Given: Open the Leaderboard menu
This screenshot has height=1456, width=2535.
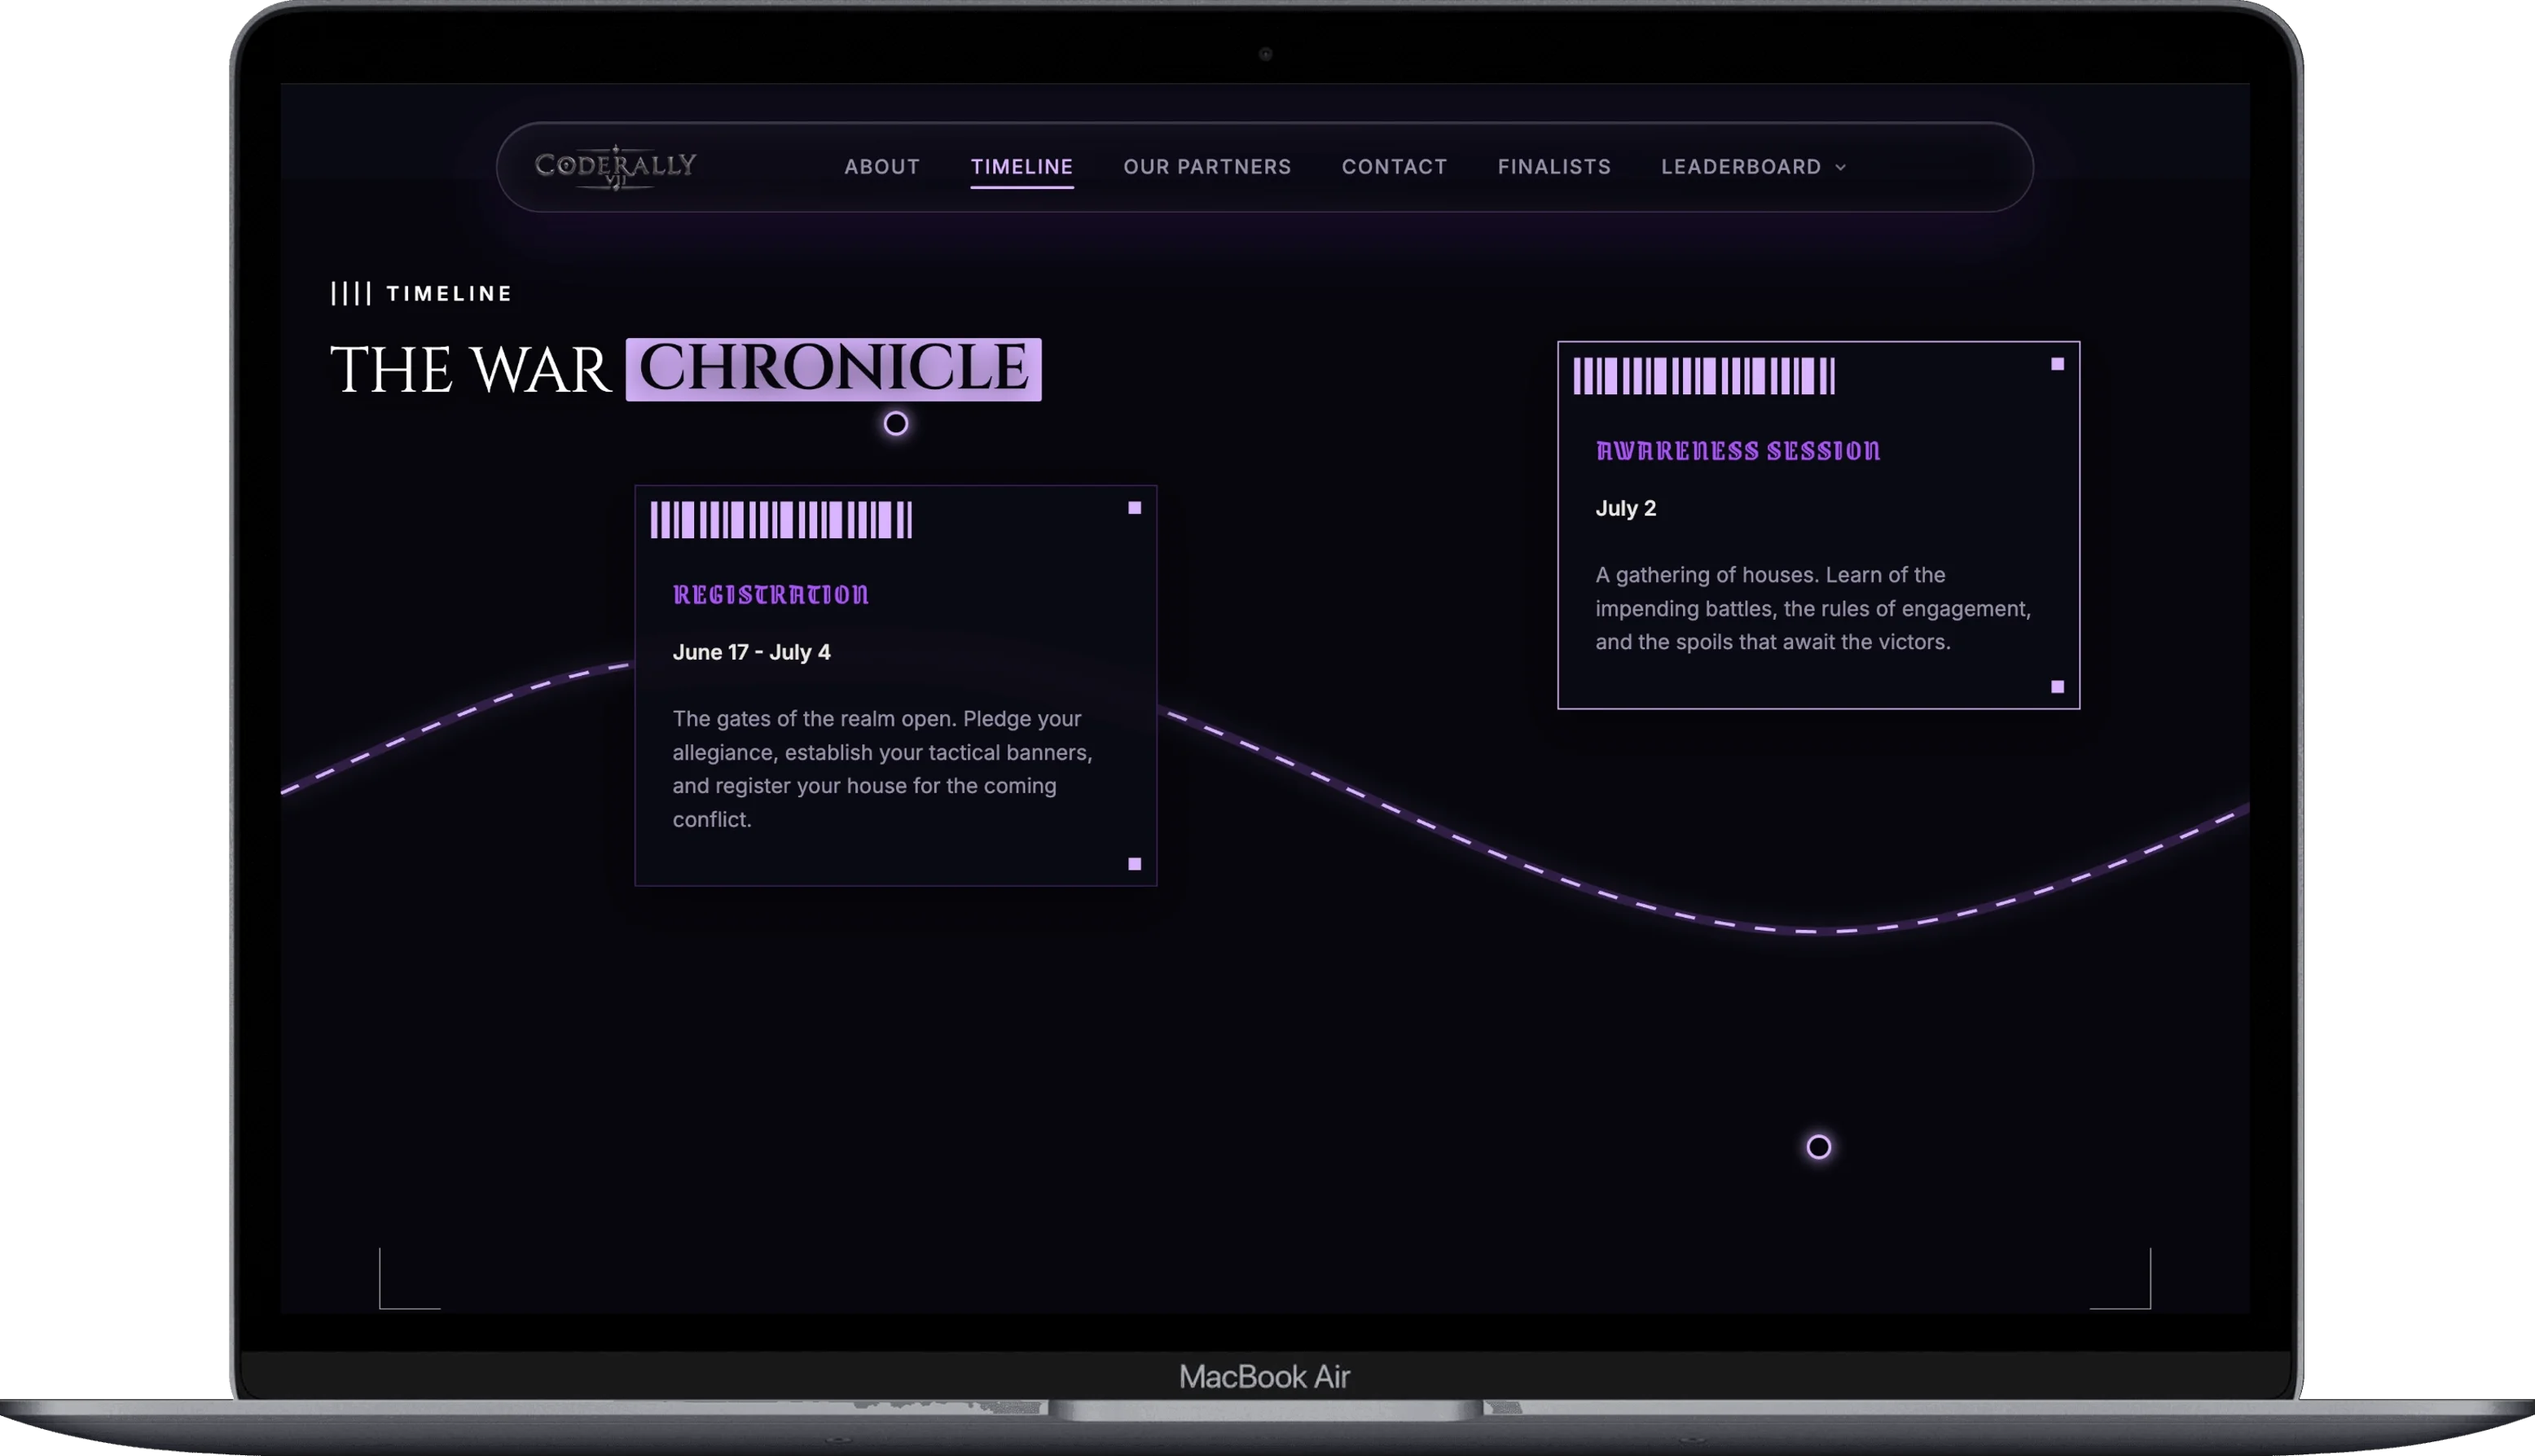Looking at the screenshot, I should pos(1753,167).
